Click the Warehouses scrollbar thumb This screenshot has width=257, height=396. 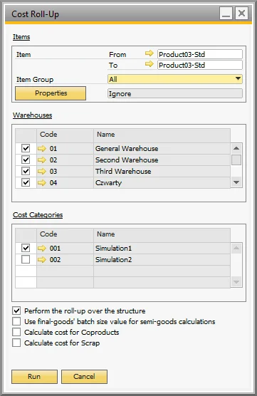coord(236,160)
